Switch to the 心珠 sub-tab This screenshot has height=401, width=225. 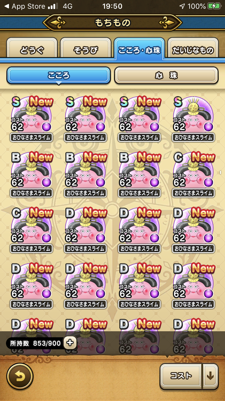pos(166,75)
